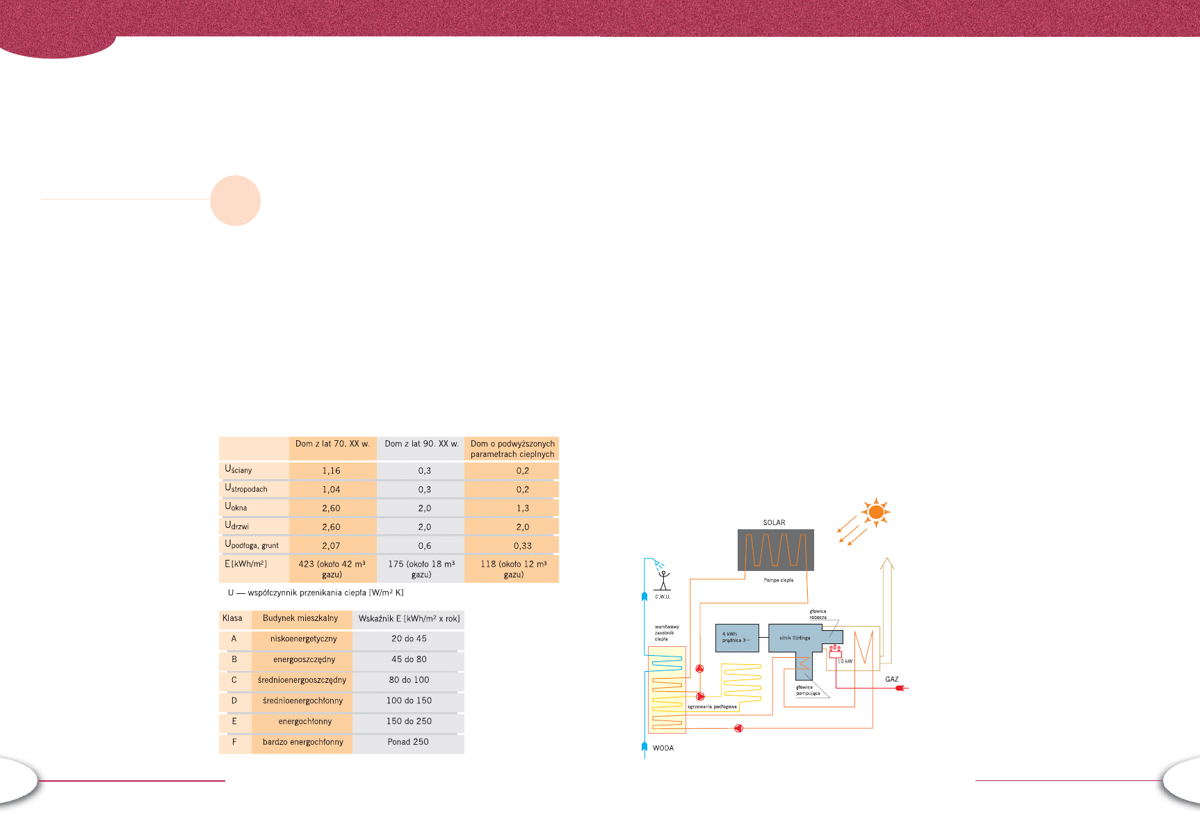Select the '423 (około 42 m³ gazu)' cell
Screen dimensions: 1200x813
click(332, 569)
